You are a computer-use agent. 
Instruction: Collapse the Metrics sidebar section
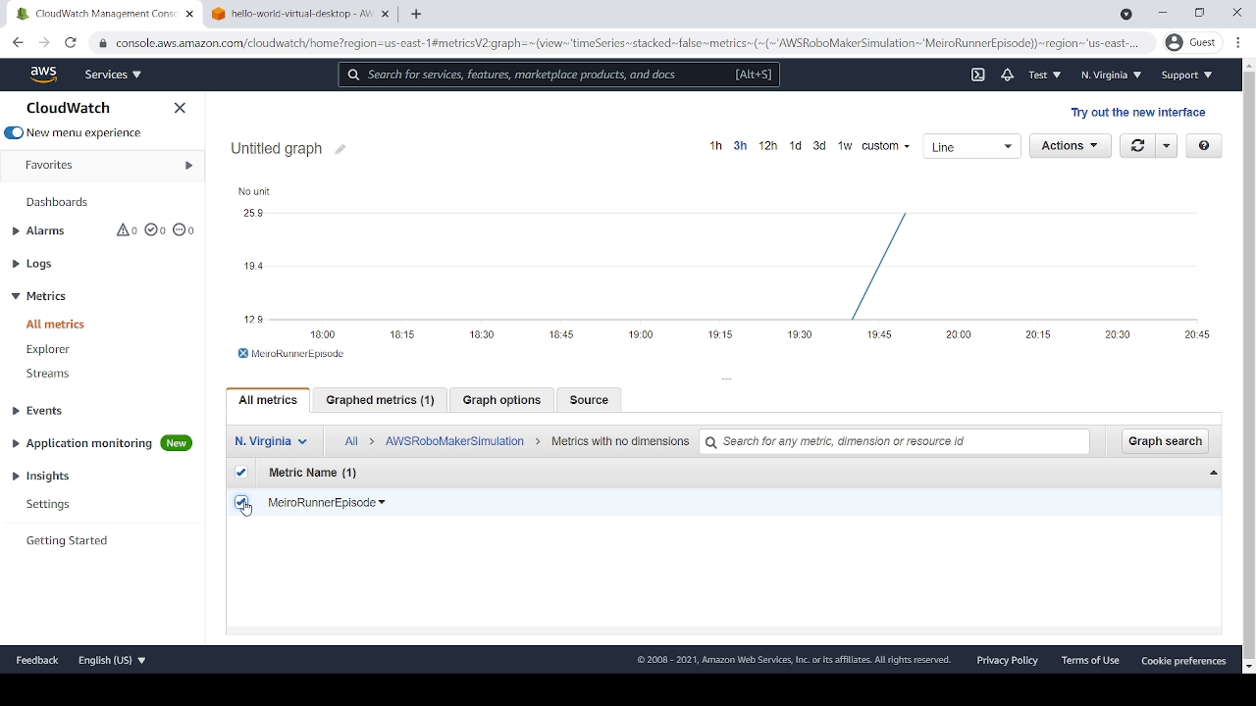pyautogui.click(x=16, y=296)
